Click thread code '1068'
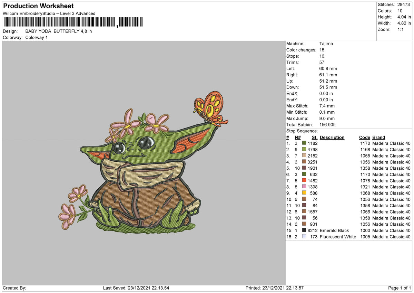414x293 pixels. coord(365,193)
